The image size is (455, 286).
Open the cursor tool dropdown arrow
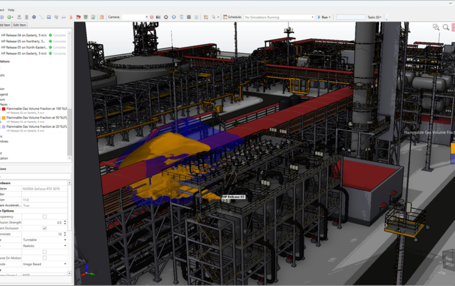coord(218,17)
